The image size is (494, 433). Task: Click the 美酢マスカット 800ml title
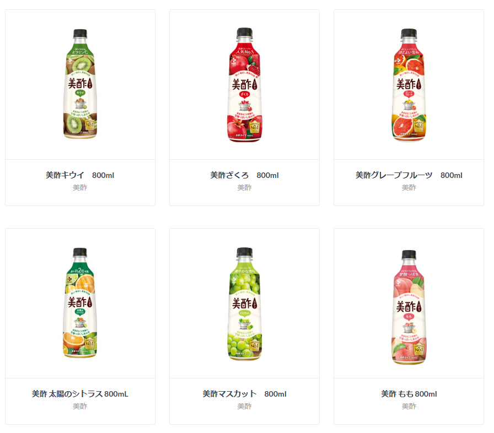pos(244,394)
